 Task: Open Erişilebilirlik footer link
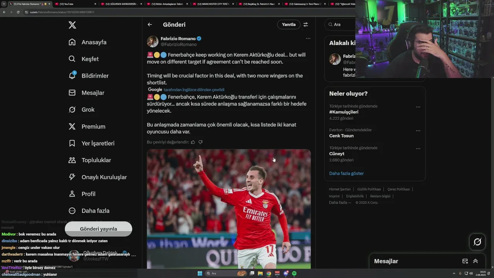tap(355, 196)
